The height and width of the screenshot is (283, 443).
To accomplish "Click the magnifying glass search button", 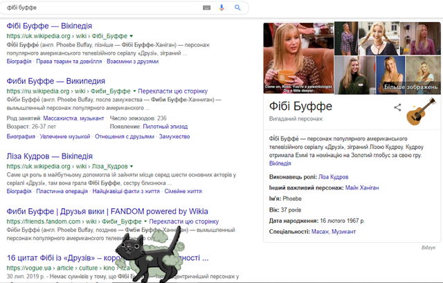I will click(x=237, y=8).
